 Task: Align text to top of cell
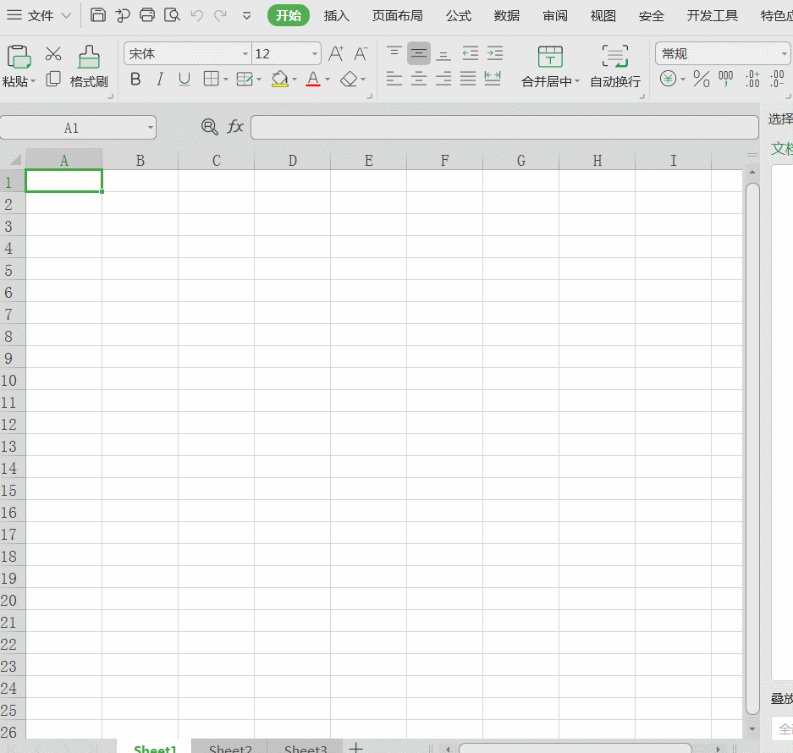point(394,52)
